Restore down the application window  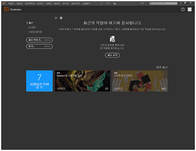coord(185,3)
